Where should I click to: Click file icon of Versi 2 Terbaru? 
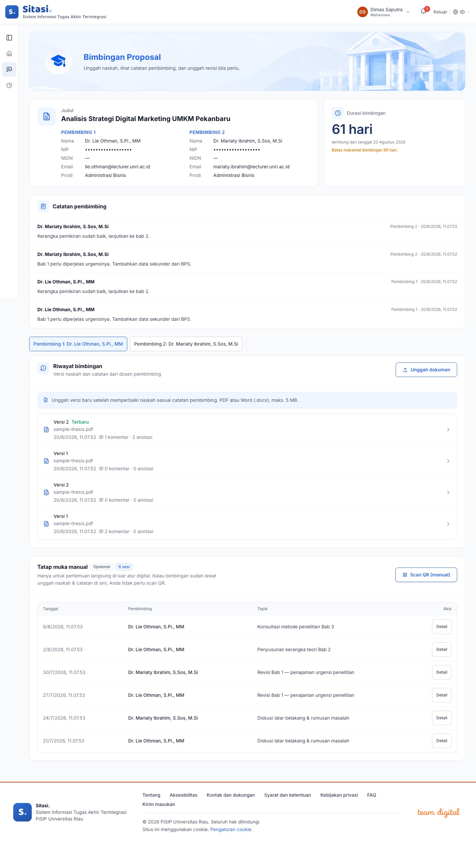click(x=46, y=430)
